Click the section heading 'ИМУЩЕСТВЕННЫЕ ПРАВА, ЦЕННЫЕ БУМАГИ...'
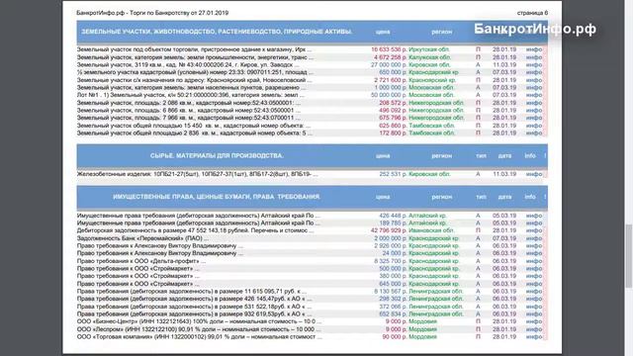 [217, 197]
